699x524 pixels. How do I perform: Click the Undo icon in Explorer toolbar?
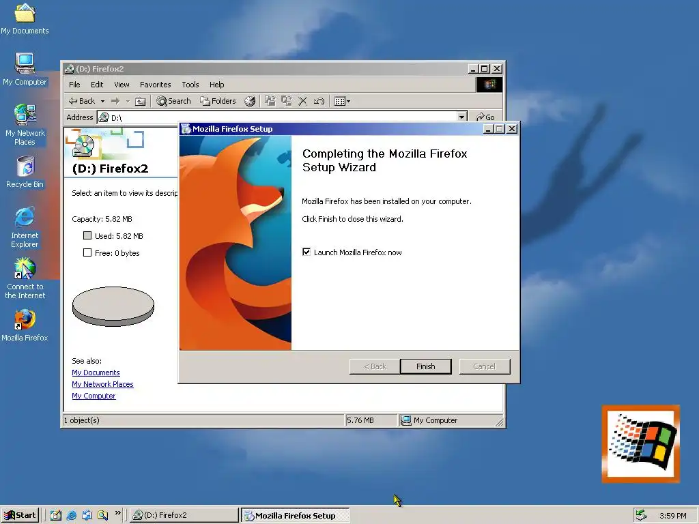click(319, 101)
